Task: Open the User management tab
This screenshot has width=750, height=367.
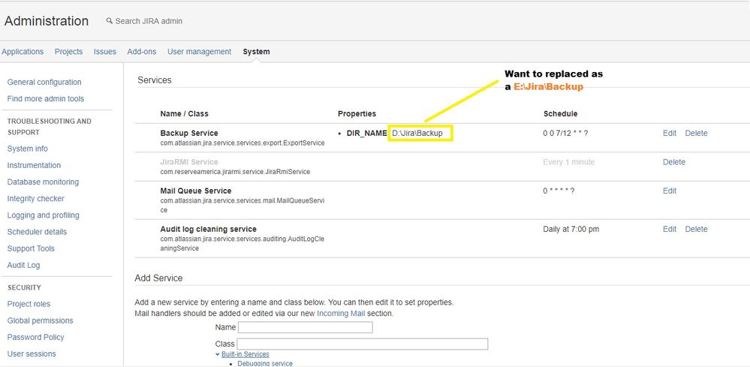Action: [x=200, y=52]
